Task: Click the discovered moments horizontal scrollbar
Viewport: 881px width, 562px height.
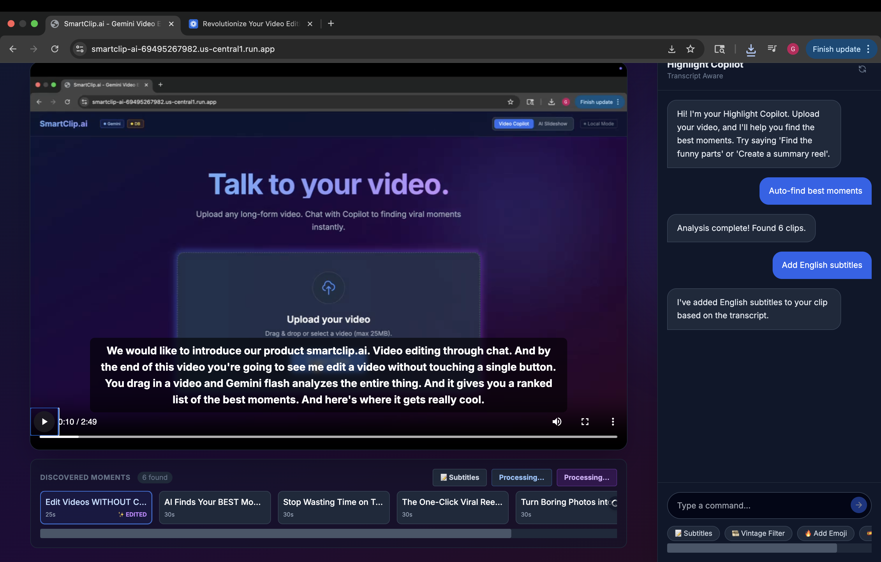Action: (x=275, y=533)
